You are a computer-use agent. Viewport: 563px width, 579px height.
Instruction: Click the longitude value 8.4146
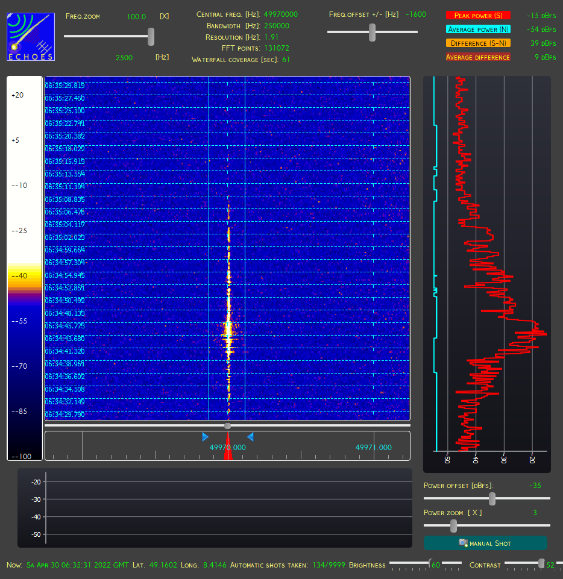point(215,565)
